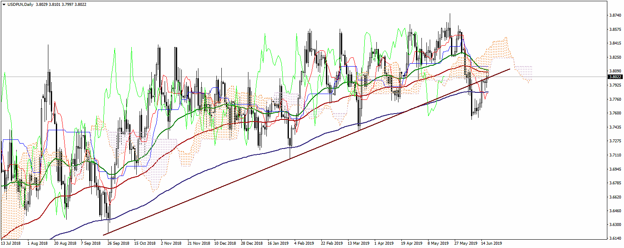Viewport: 624px width, 248px height.
Task: Click the 3.6620 price axis label
Action: [x=614, y=197]
